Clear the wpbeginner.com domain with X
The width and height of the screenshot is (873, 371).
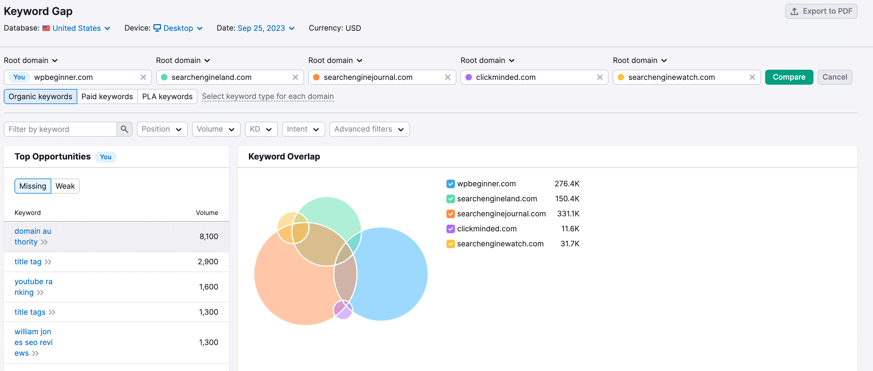tap(143, 77)
